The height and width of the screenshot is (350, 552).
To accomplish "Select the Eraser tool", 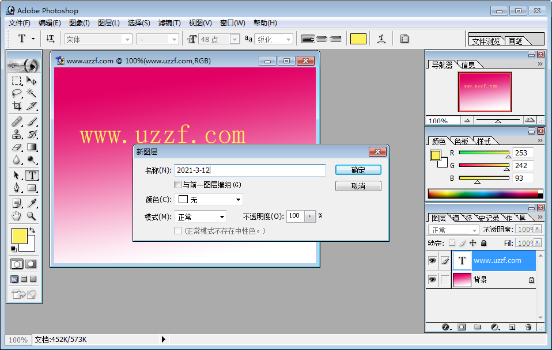I will coord(17,147).
